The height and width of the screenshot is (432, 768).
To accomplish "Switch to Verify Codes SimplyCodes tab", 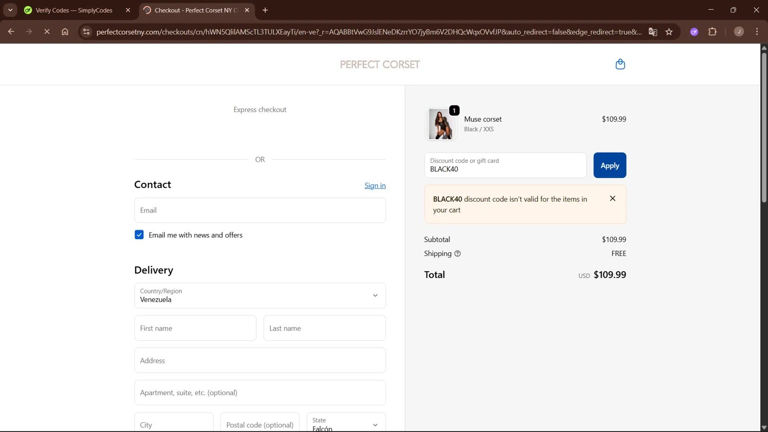I will 74,10.
